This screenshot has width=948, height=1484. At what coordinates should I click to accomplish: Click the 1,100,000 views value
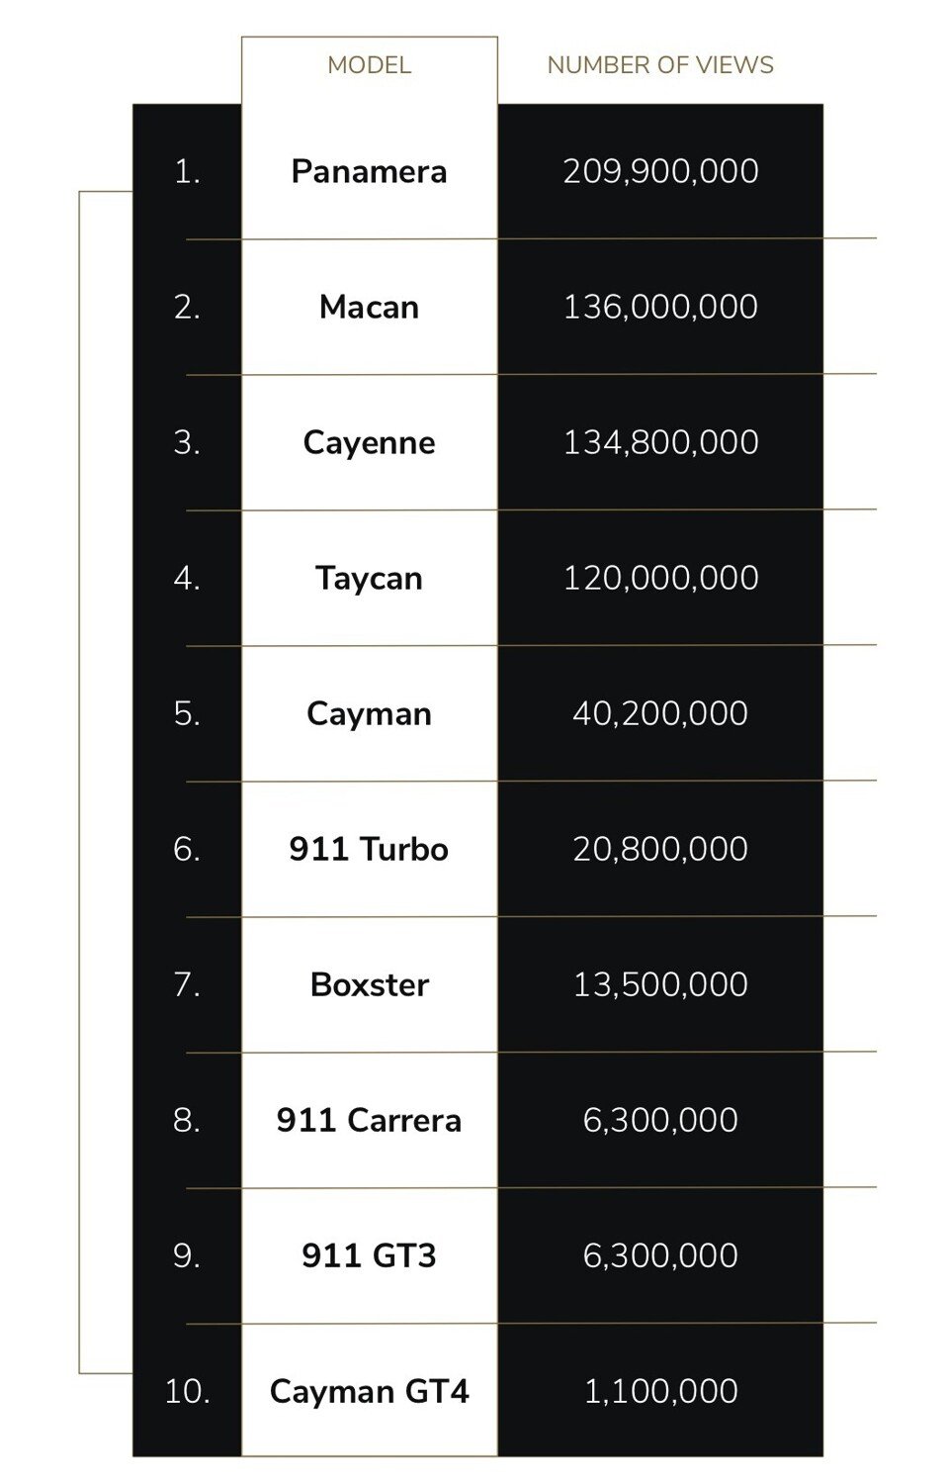(x=660, y=1391)
